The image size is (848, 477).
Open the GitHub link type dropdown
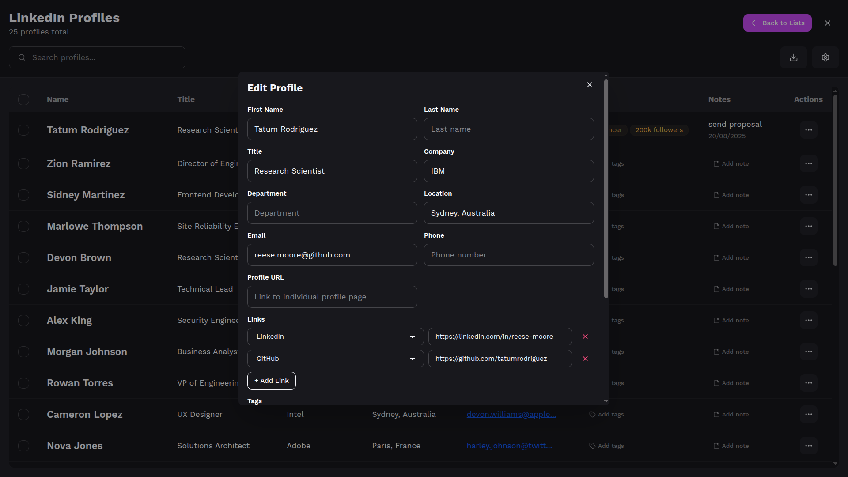tap(335, 359)
